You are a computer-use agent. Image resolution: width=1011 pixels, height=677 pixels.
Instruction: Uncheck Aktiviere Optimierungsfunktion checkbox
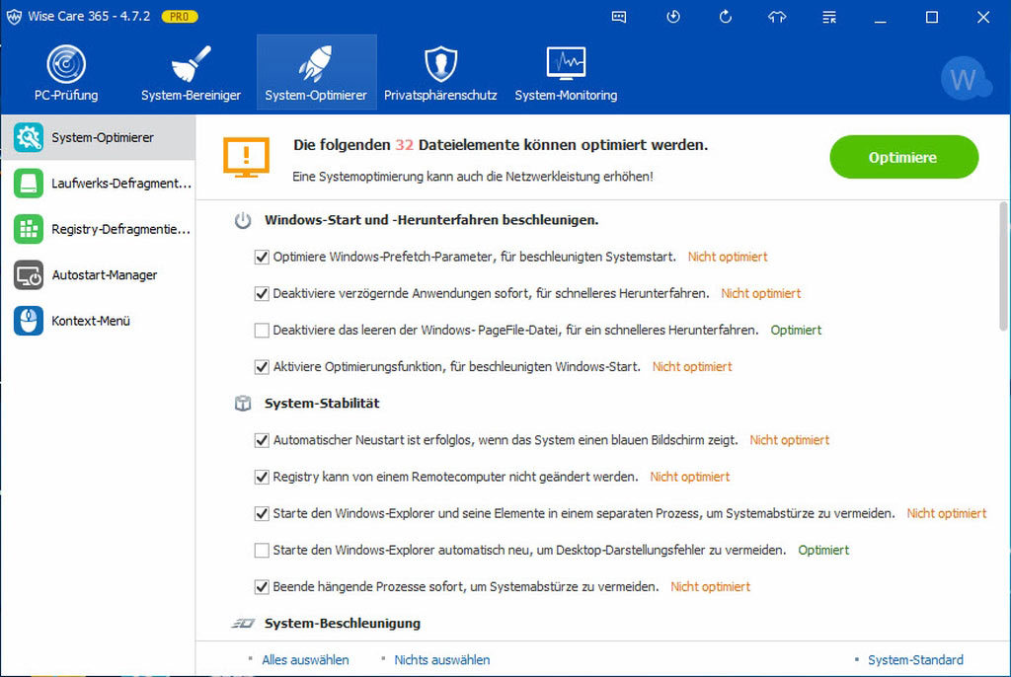[262, 367]
